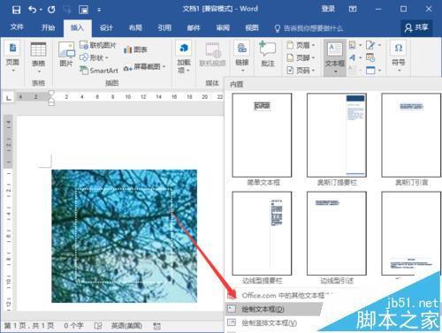Click the Repeat/Redo icon in the title bar
This screenshot has width=442, height=333.
click(51, 10)
